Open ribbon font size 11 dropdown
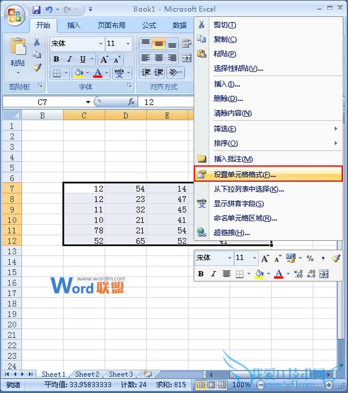Screen dimensions: 348x393 128,44
